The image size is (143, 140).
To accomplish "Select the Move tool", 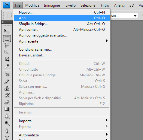I will tap(7, 31).
